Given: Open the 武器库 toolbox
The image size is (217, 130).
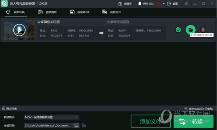Looking at the screenshot, I should click(125, 4).
